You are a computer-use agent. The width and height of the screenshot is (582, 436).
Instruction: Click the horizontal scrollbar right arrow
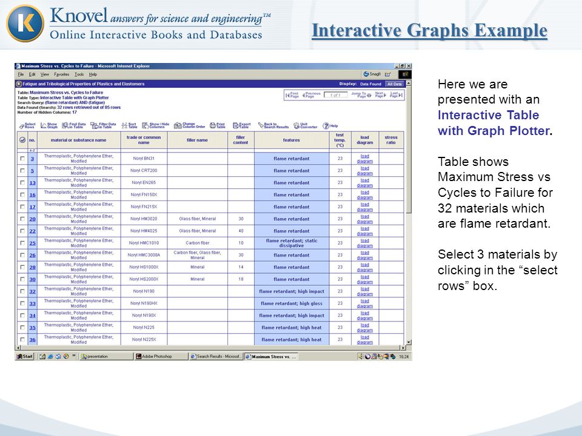coord(403,348)
